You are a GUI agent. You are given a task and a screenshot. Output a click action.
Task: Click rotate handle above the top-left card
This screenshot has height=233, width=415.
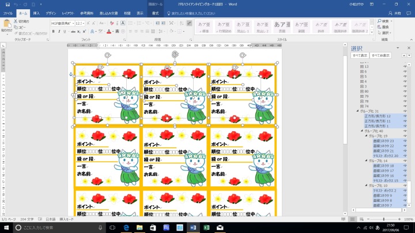tap(107, 55)
